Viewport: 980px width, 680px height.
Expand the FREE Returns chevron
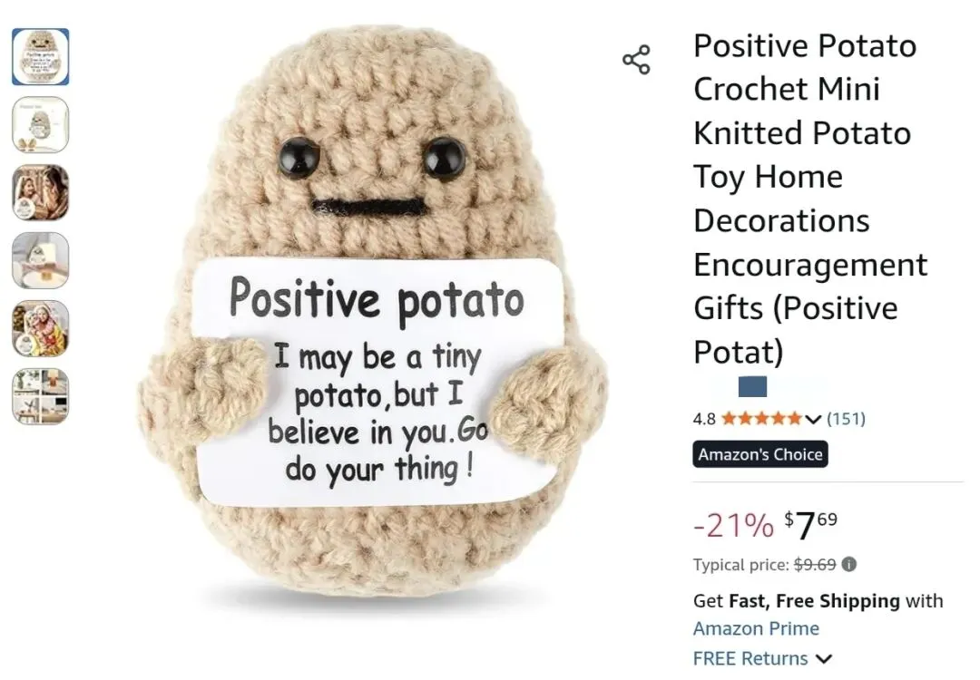coord(824,659)
